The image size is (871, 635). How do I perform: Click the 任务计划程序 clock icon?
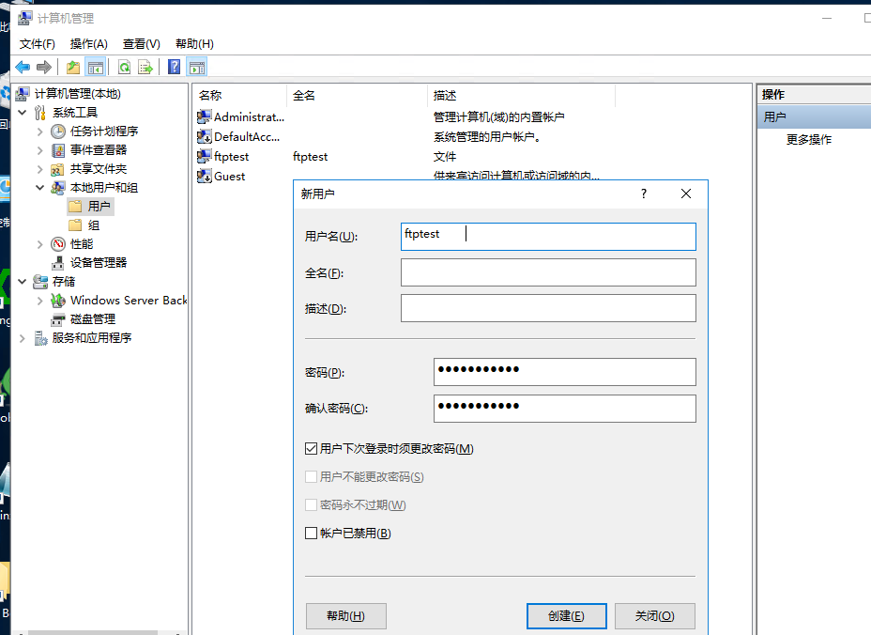pos(58,132)
